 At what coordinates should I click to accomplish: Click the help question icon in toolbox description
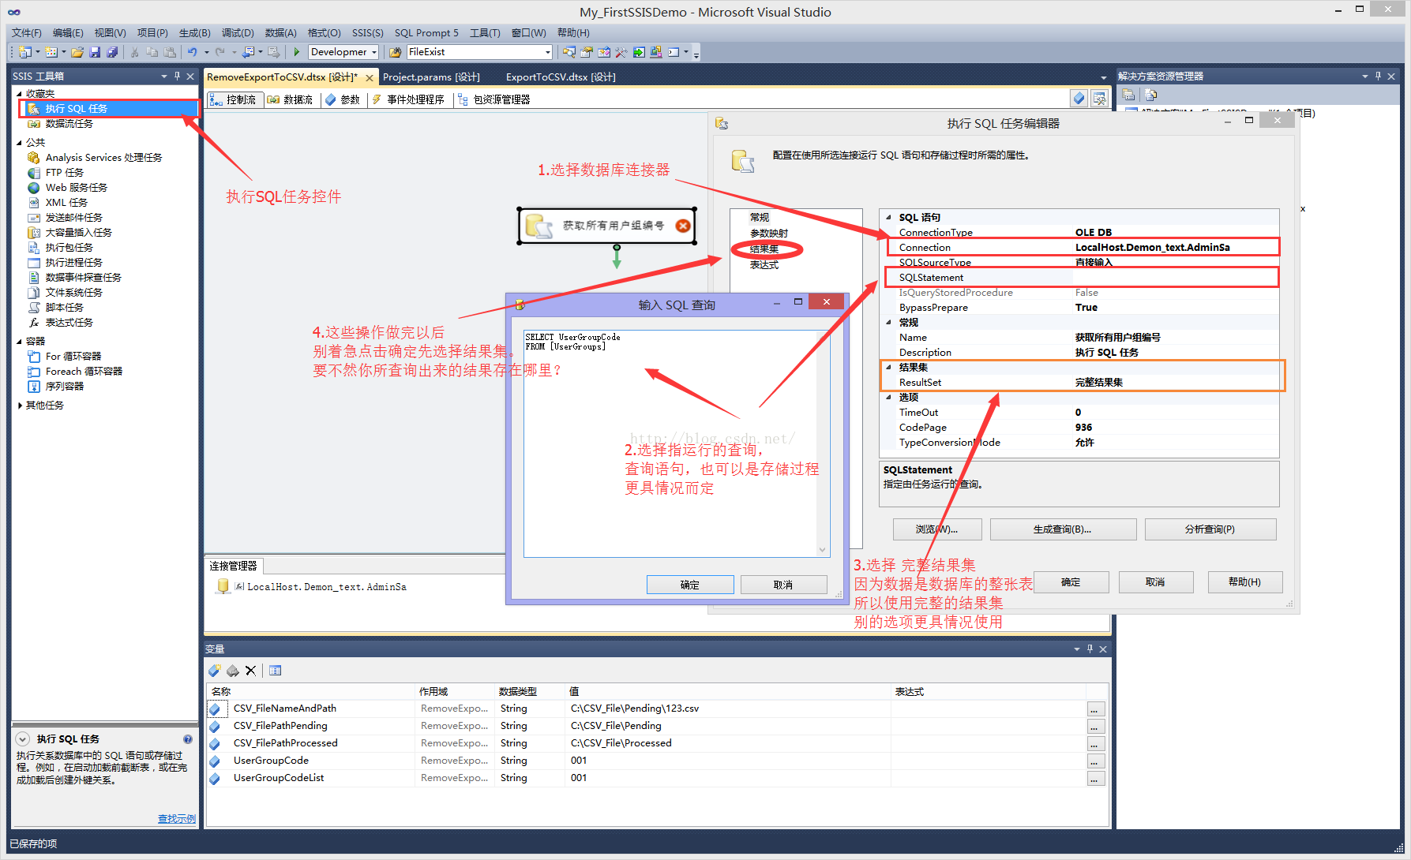tap(188, 739)
